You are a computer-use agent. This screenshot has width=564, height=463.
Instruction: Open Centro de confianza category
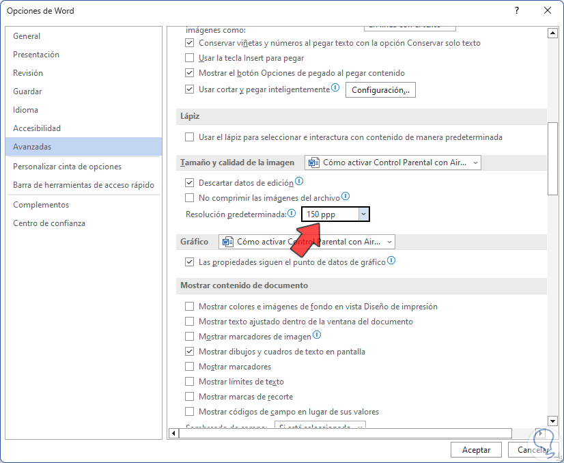click(x=84, y=223)
